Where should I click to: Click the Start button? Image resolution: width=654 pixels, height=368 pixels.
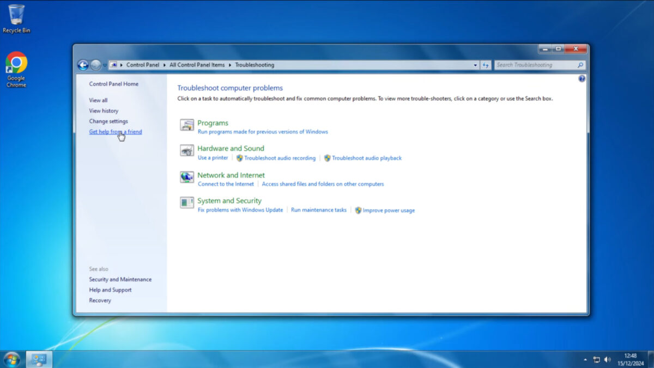coord(11,359)
